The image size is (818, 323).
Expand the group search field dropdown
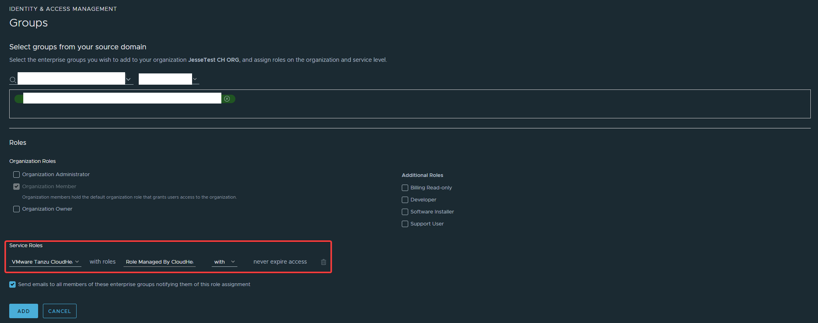(x=128, y=79)
